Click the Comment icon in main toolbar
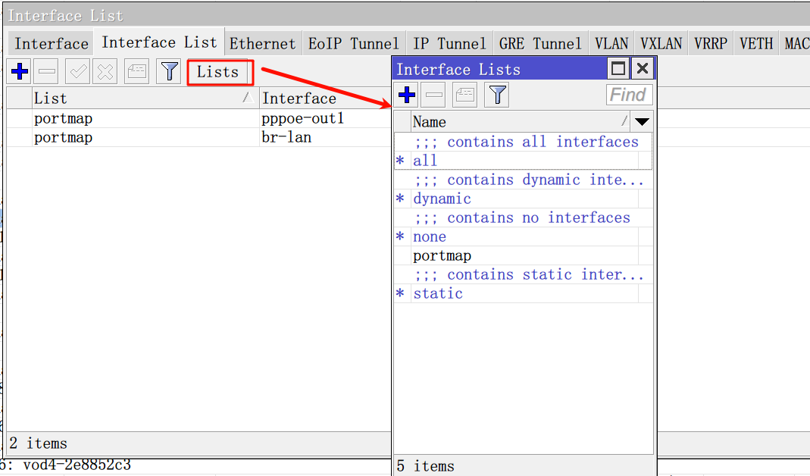Screen dimensions: 810x476 [137, 72]
